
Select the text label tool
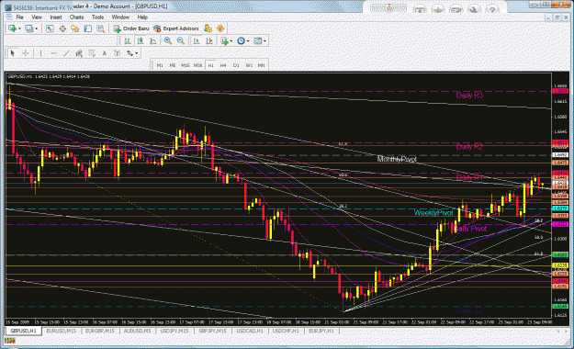pyautogui.click(x=105, y=53)
